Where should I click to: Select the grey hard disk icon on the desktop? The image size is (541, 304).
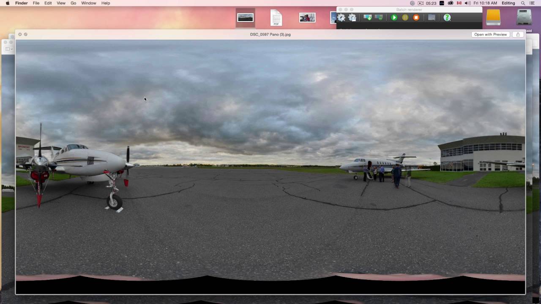[x=524, y=17]
